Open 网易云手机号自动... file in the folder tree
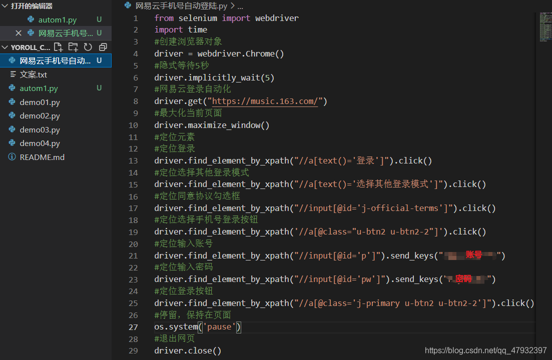Image resolution: width=552 pixels, height=360 pixels. 56,60
